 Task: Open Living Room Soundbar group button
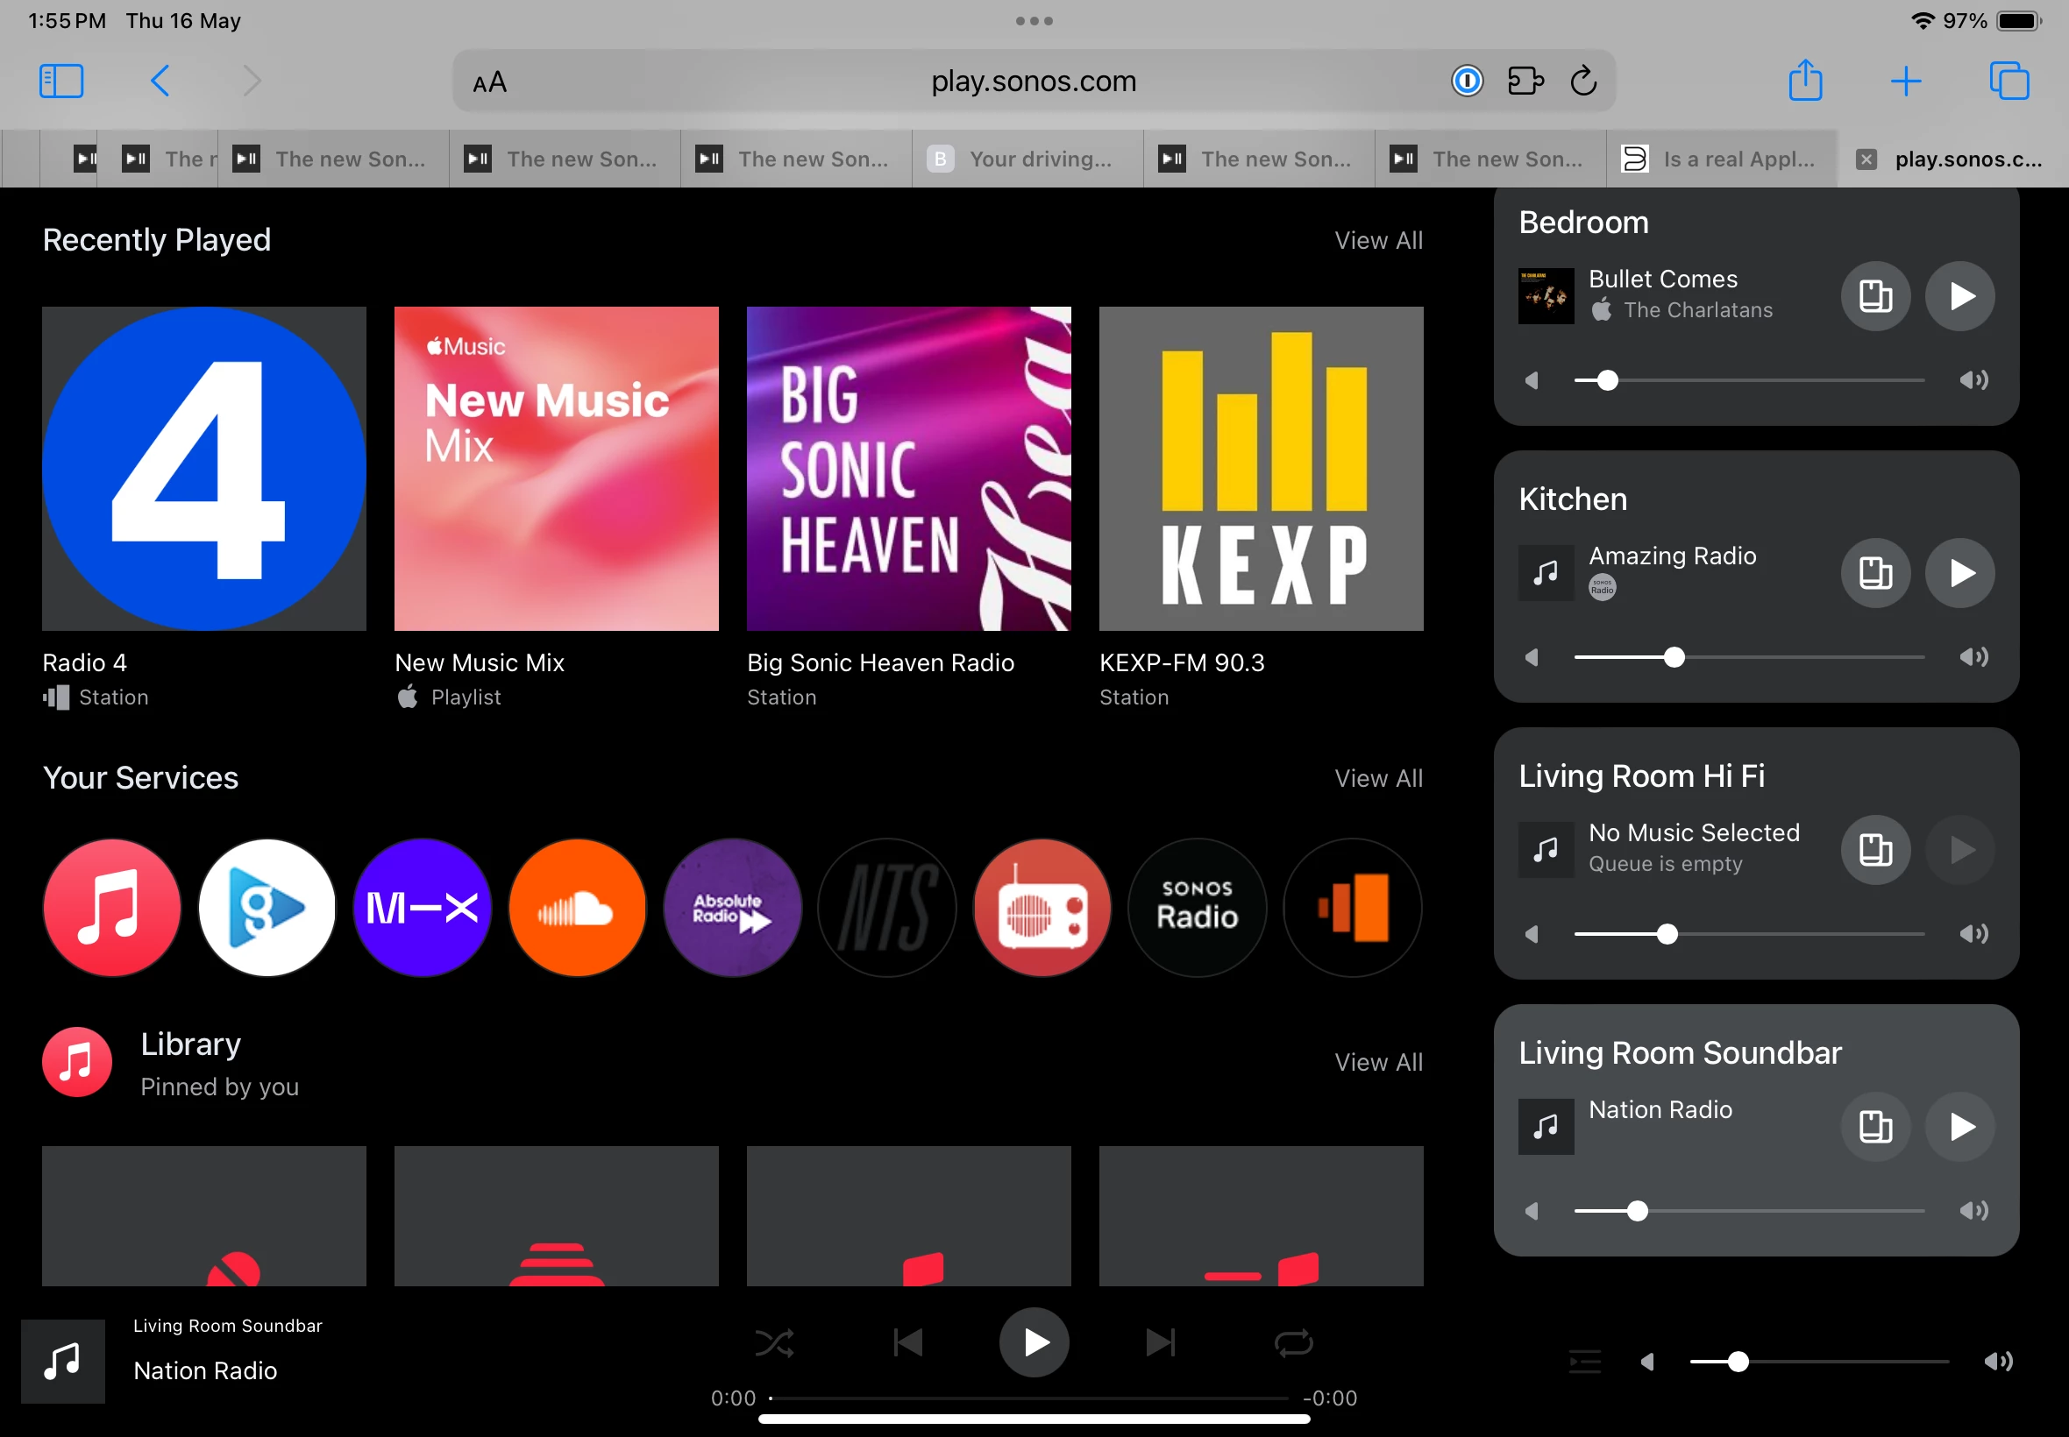pos(1875,1126)
